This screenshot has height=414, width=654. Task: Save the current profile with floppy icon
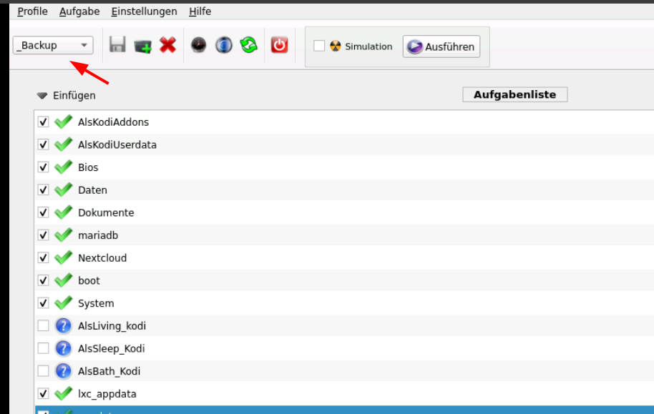tap(117, 44)
